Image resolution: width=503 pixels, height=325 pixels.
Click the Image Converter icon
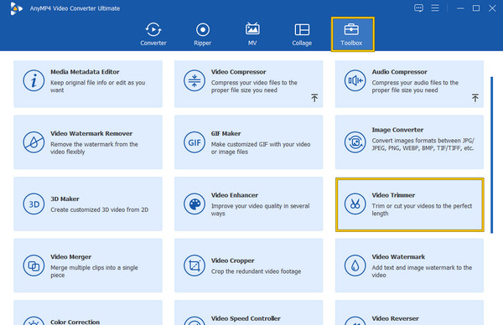pyautogui.click(x=355, y=142)
